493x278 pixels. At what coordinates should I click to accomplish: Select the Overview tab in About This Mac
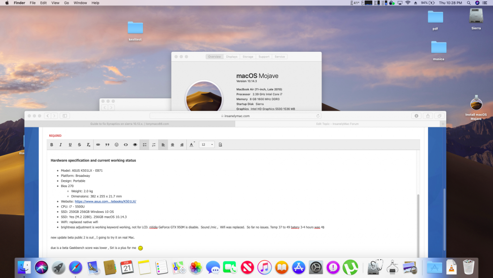214,57
